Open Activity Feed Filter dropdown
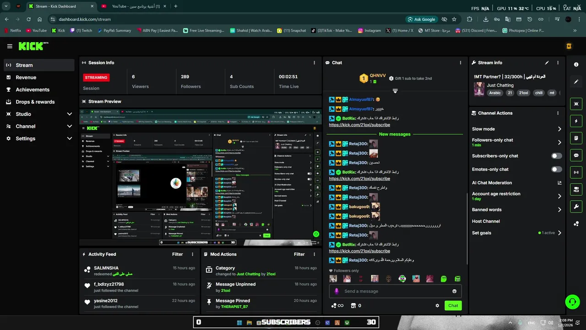The width and height of the screenshot is (586, 330). point(178,254)
